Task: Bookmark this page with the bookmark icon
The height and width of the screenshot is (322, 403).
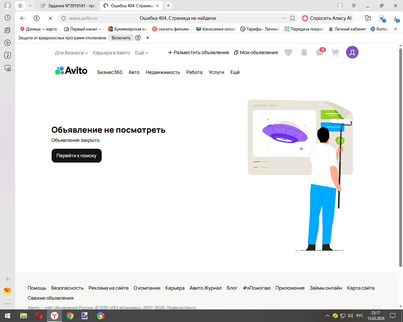Action: click(x=292, y=18)
